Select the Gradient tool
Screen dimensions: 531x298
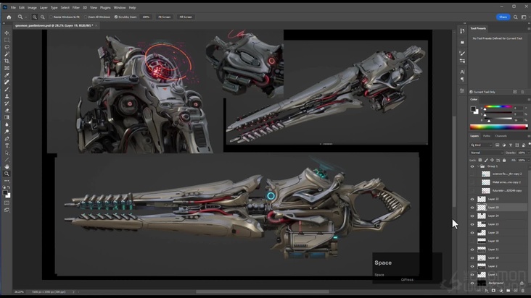(7, 117)
